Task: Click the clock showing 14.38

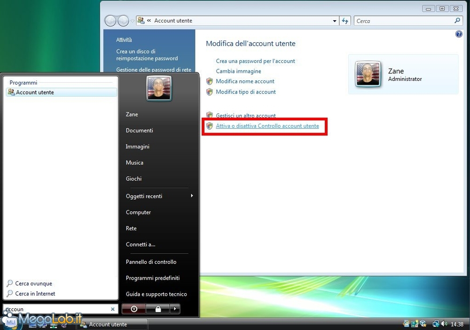Action: [x=457, y=324]
